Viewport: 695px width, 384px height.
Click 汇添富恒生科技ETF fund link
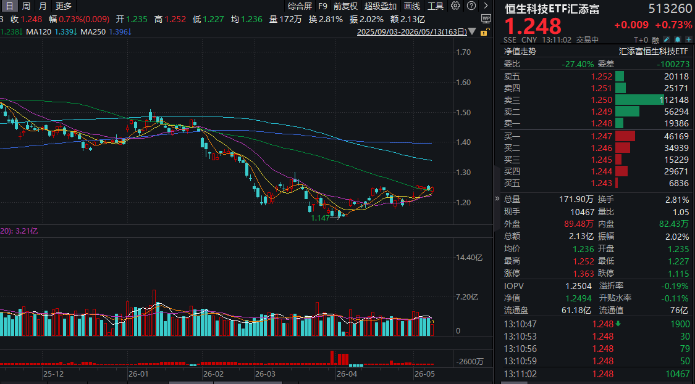pyautogui.click(x=654, y=51)
